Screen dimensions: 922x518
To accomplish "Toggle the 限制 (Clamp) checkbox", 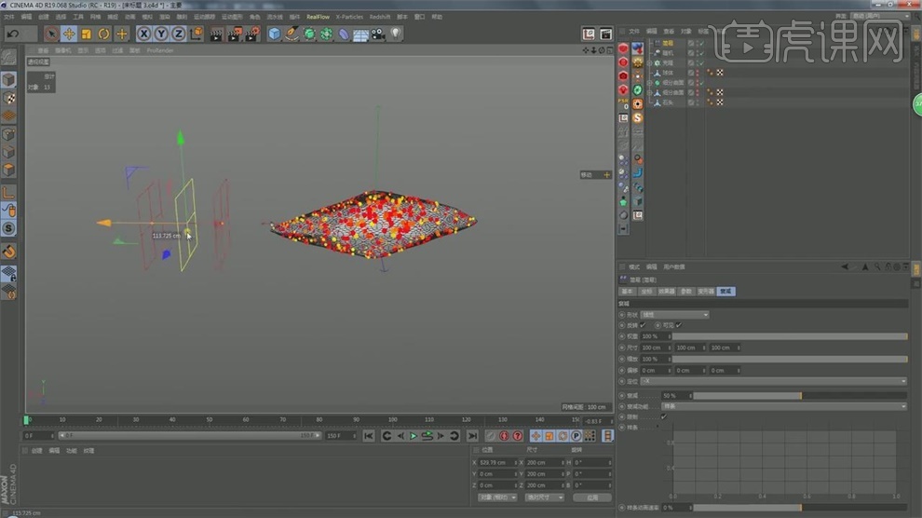I will tap(663, 417).
